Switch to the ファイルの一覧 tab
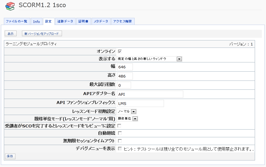 pyautogui.click(x=17, y=21)
